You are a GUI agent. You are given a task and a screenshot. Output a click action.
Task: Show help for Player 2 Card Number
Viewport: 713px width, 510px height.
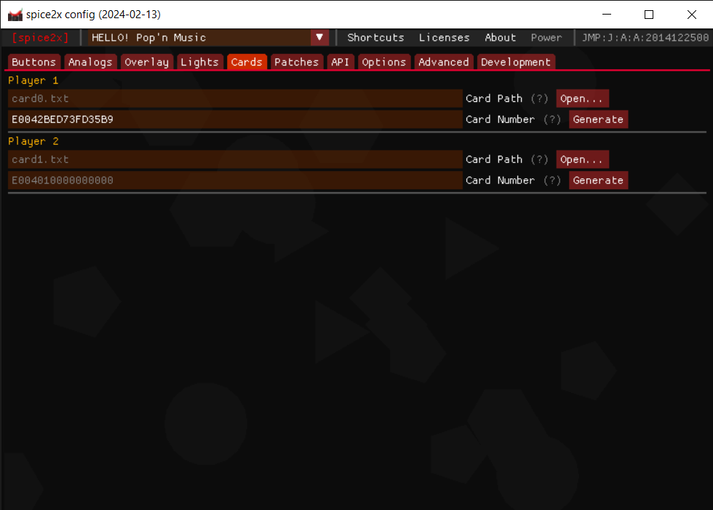[552, 180]
